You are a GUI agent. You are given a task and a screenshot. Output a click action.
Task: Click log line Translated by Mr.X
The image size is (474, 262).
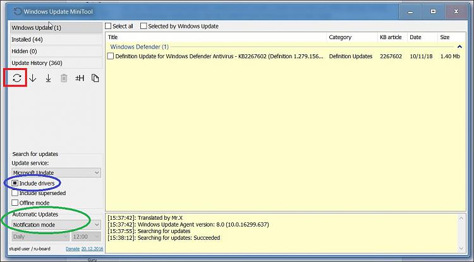145,218
